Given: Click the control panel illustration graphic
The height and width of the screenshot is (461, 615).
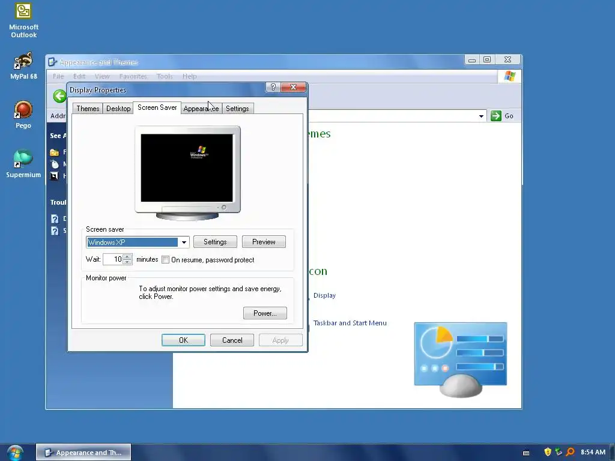Looking at the screenshot, I should [461, 360].
